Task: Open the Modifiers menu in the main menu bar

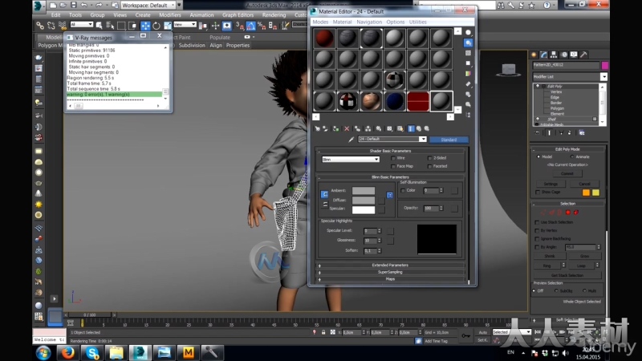Action: (169, 14)
